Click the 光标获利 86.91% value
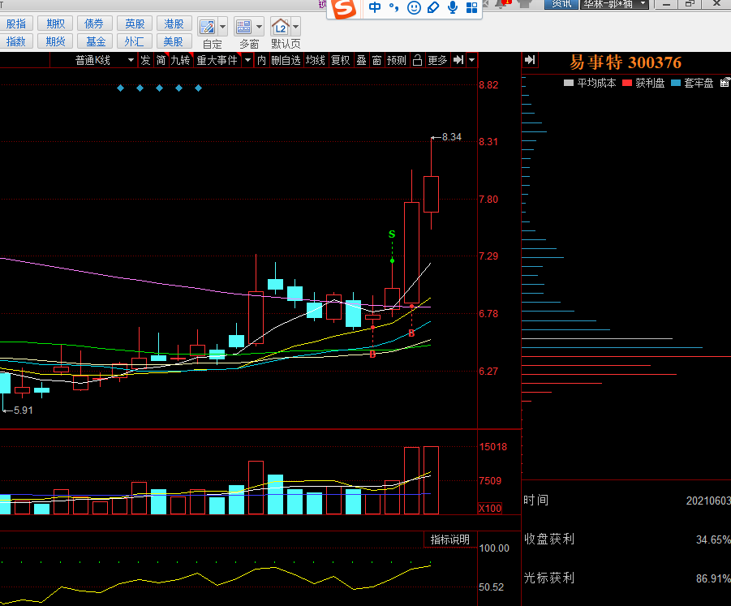The height and width of the screenshot is (606, 731). (x=713, y=578)
